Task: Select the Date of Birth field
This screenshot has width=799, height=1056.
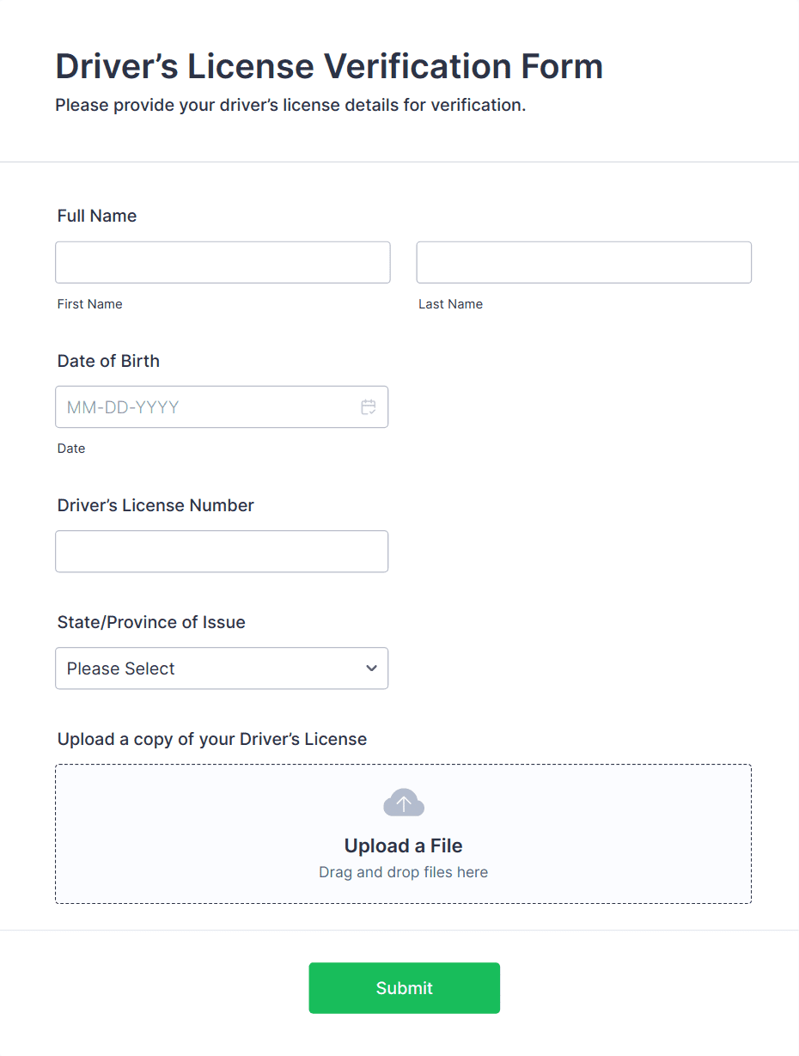Action: (222, 407)
